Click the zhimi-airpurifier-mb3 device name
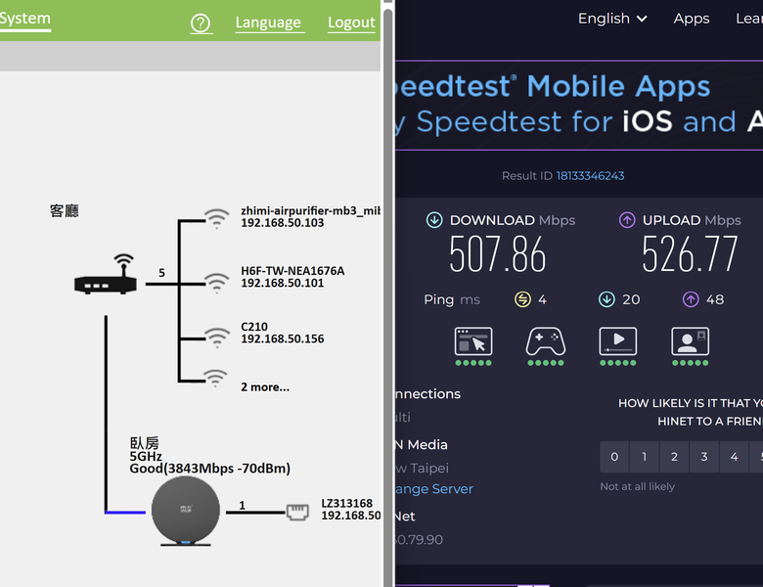 [310, 210]
